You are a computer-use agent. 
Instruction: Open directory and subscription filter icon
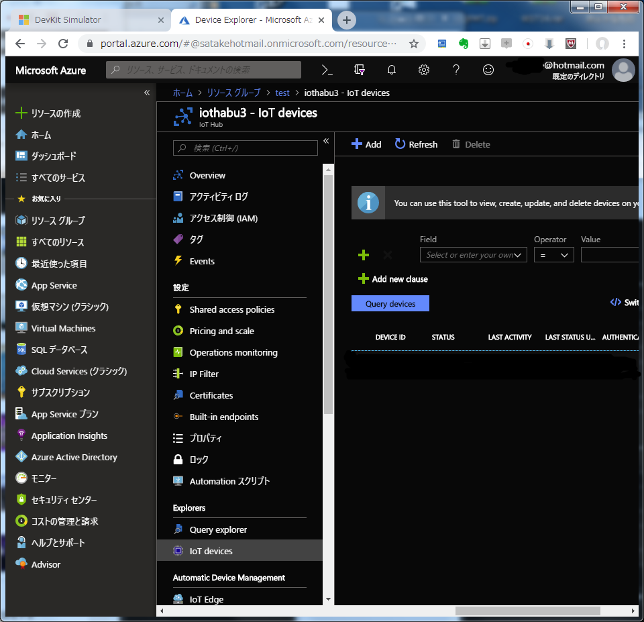click(360, 70)
